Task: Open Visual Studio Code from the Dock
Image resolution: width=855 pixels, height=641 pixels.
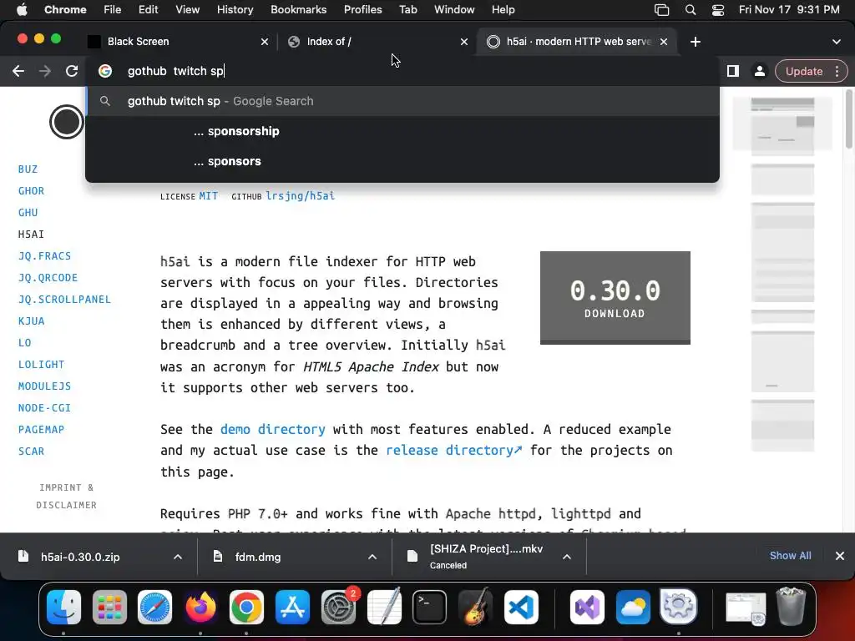Action: (521, 608)
